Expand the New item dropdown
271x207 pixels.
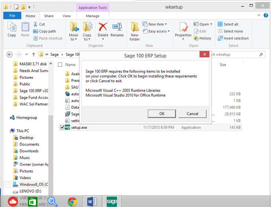166,24
